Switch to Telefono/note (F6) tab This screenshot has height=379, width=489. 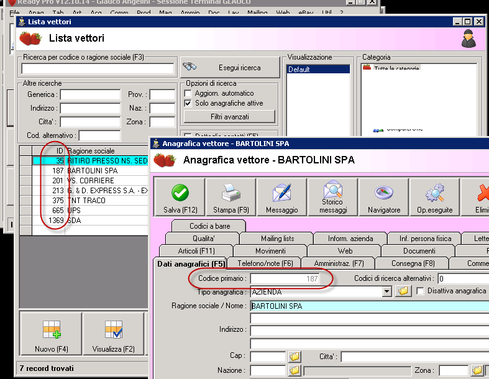[265, 263]
